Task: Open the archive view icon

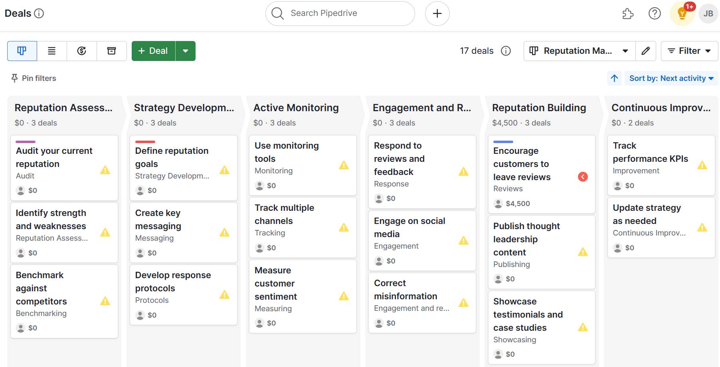Action: pyautogui.click(x=111, y=51)
